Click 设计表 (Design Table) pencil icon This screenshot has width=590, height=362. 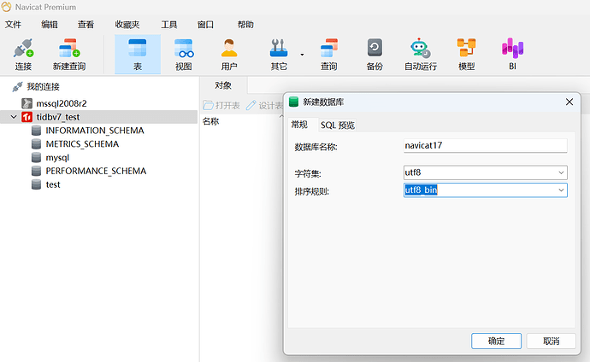tap(251, 105)
